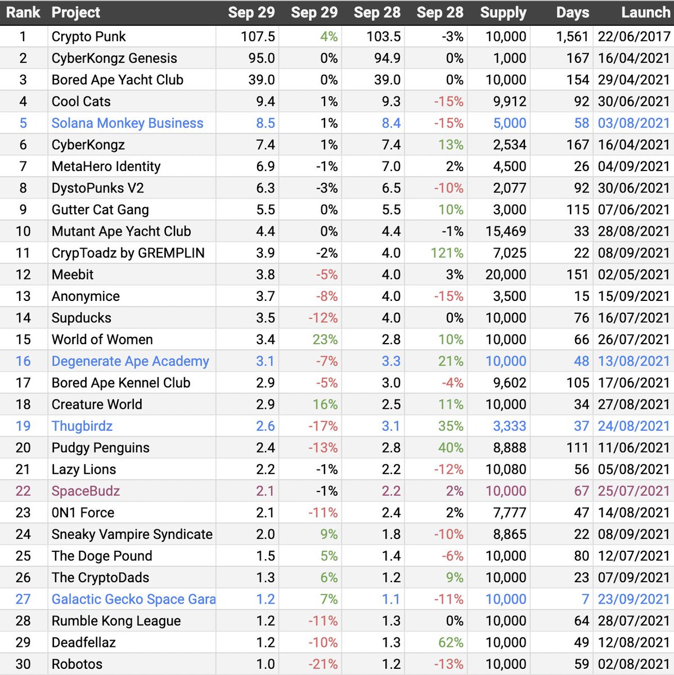The width and height of the screenshot is (674, 675).
Task: Click rank number 30
Action: [23, 664]
